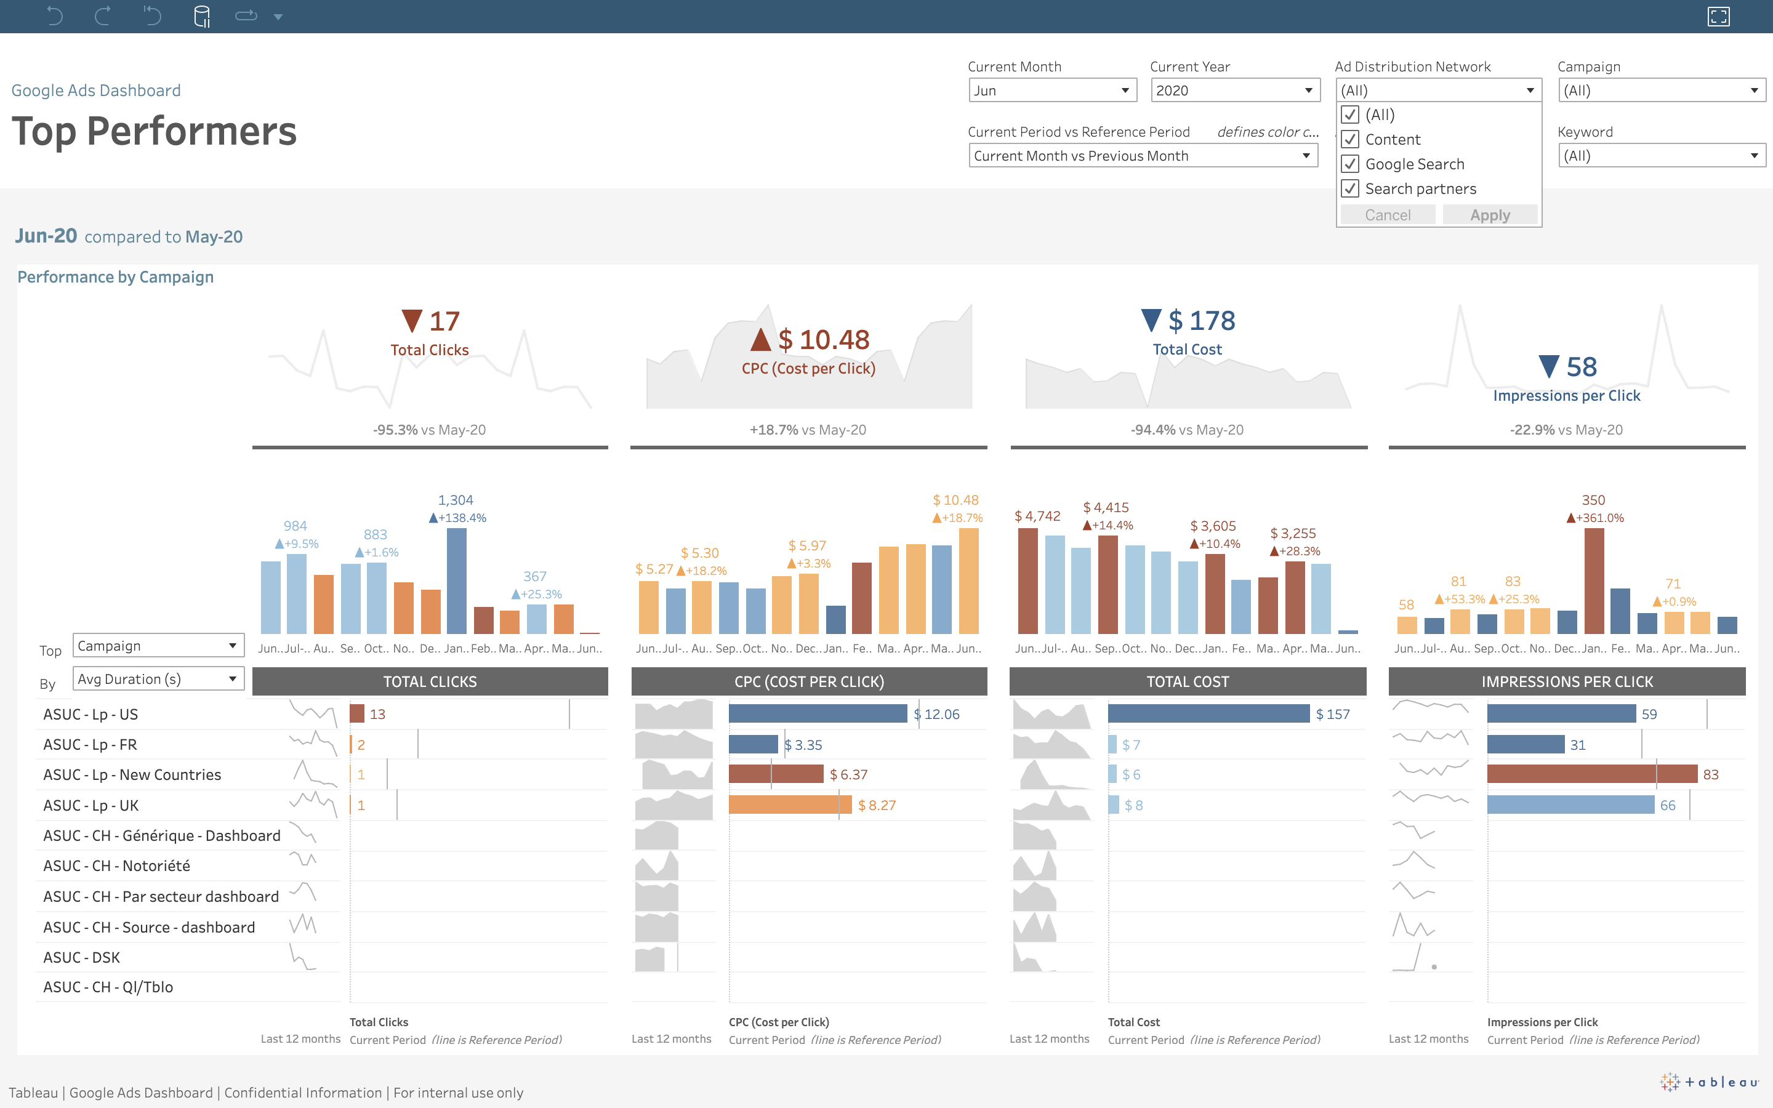The width and height of the screenshot is (1773, 1108).
Task: Open the refresh options arrow in toolbar
Action: pyautogui.click(x=278, y=16)
